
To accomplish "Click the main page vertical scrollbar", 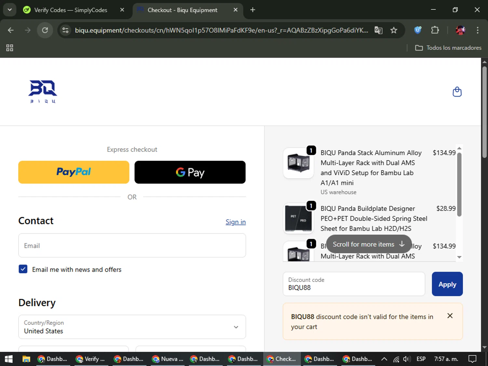I will coord(484,112).
